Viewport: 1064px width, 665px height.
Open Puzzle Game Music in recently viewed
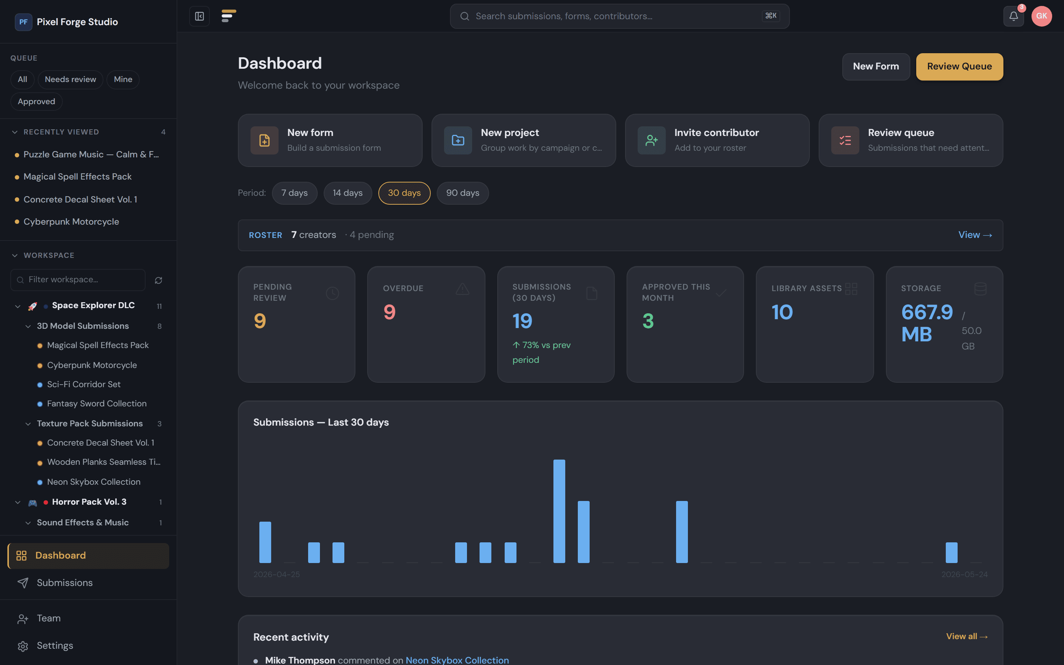[x=88, y=155]
